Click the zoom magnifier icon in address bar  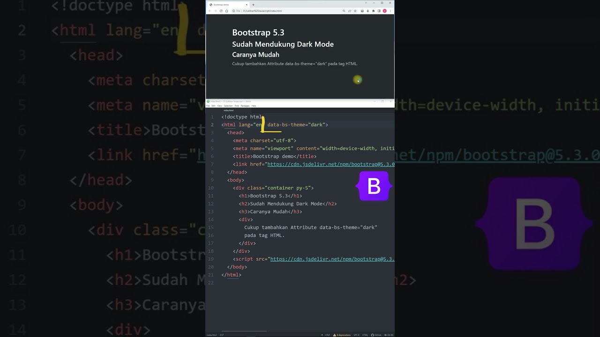[x=344, y=11]
